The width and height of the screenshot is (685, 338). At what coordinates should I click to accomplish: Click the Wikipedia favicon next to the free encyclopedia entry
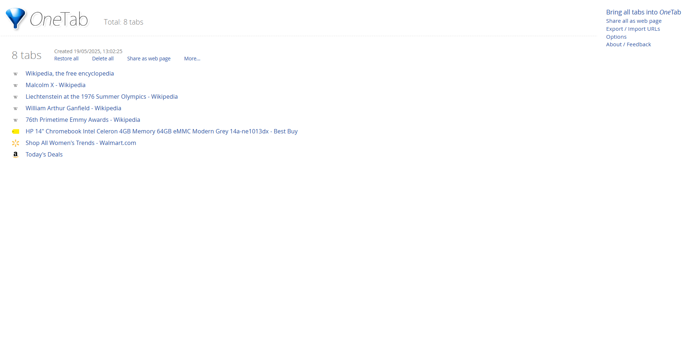pos(16,74)
